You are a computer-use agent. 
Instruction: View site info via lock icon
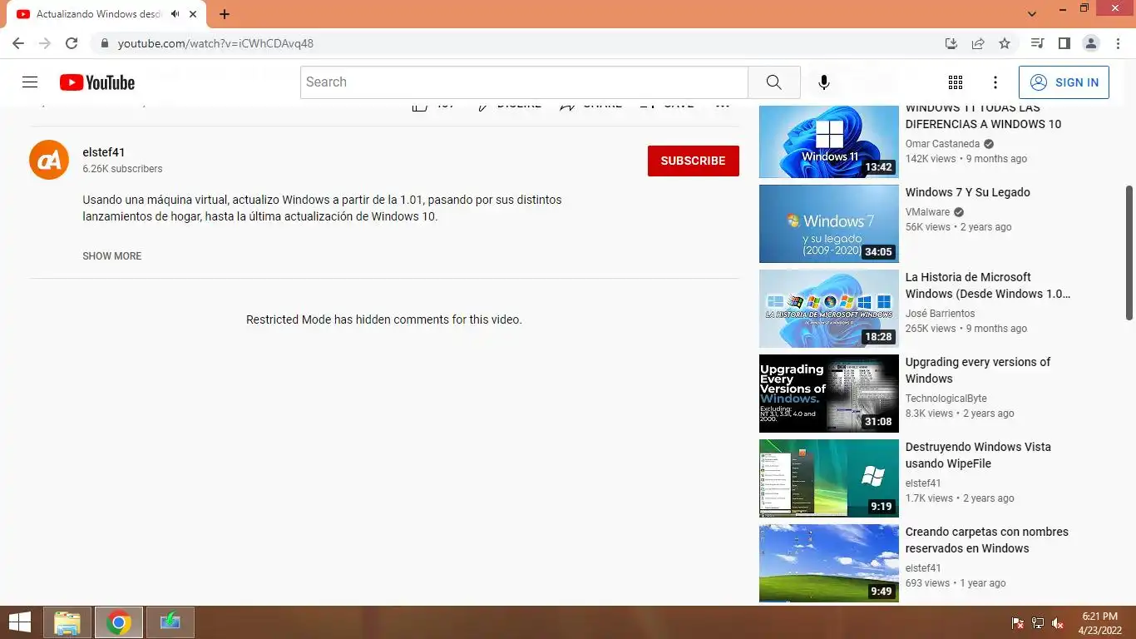(x=104, y=43)
